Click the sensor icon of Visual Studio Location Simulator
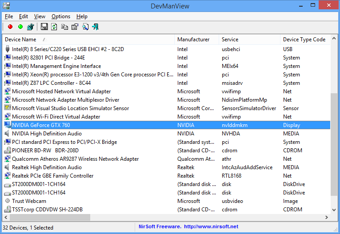The height and width of the screenshot is (234, 340). tap(8, 108)
